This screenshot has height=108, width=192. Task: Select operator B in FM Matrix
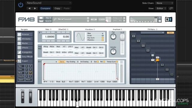point(138,41)
